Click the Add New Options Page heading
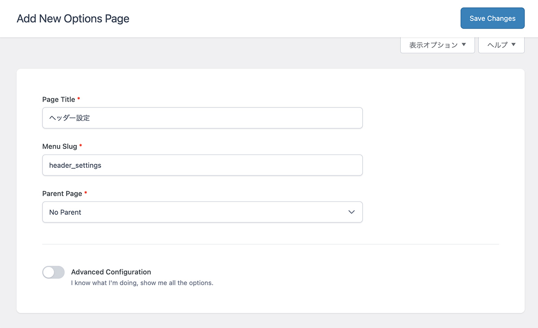This screenshot has width=538, height=328. tap(73, 19)
